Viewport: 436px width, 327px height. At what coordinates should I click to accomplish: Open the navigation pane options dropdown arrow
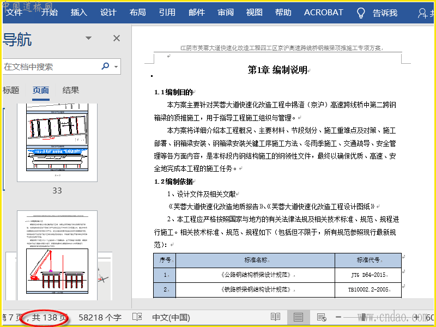click(x=88, y=38)
